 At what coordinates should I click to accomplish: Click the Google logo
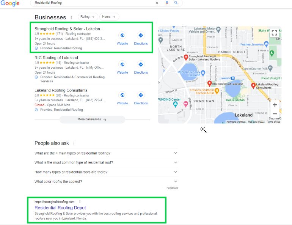tap(10, 3)
